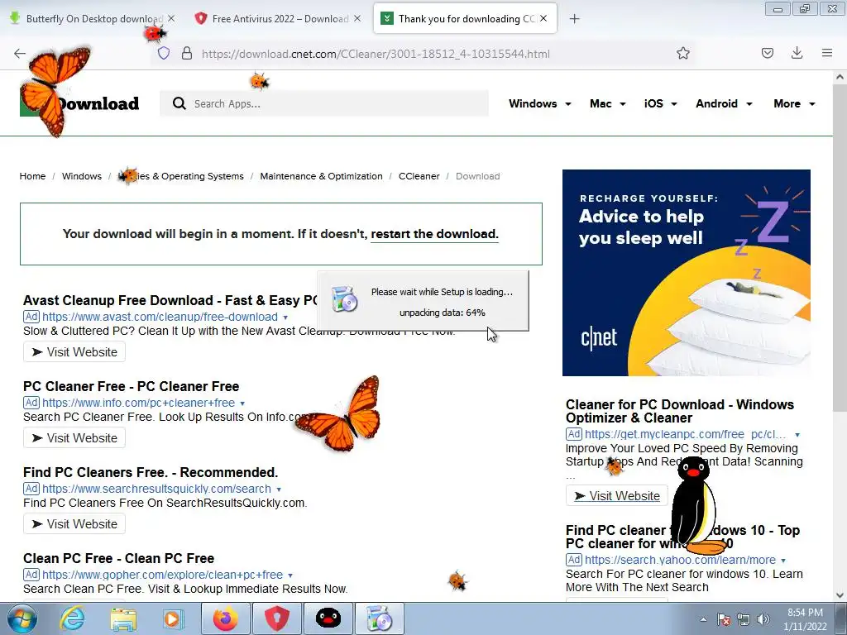The image size is (847, 635).
Task: Select the Thank you for downloading tab
Action: coord(465,19)
